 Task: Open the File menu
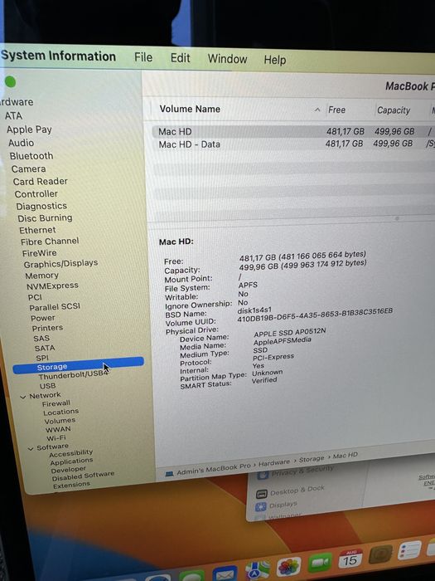[143, 57]
